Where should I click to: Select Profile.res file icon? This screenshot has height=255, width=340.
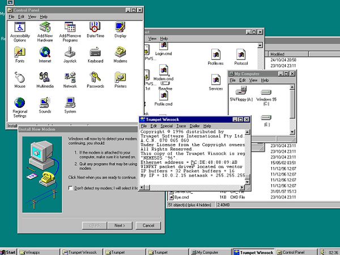[x=215, y=57]
